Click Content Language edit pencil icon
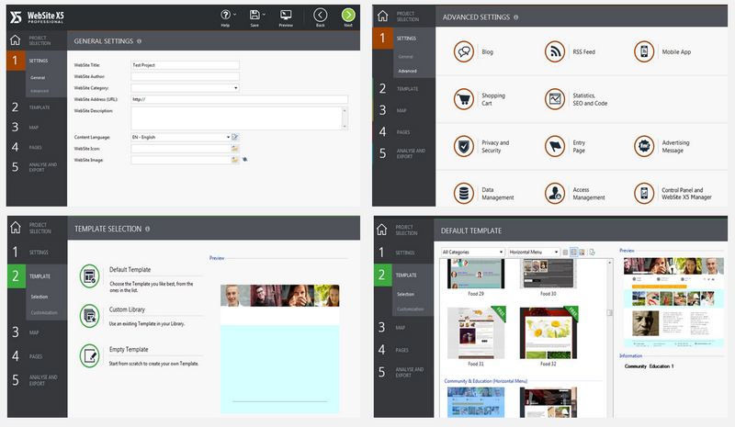This screenshot has height=427, width=735. click(235, 137)
